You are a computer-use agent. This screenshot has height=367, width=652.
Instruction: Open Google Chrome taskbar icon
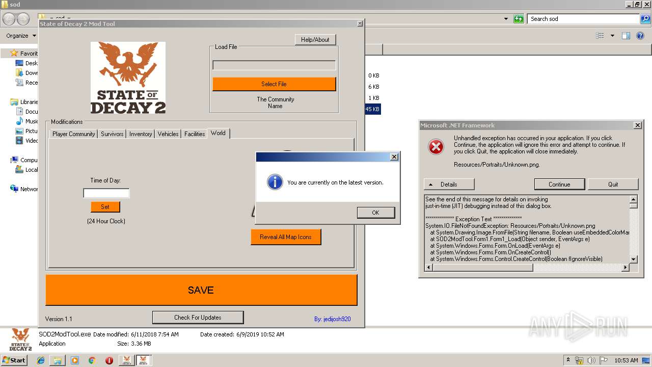click(92, 360)
